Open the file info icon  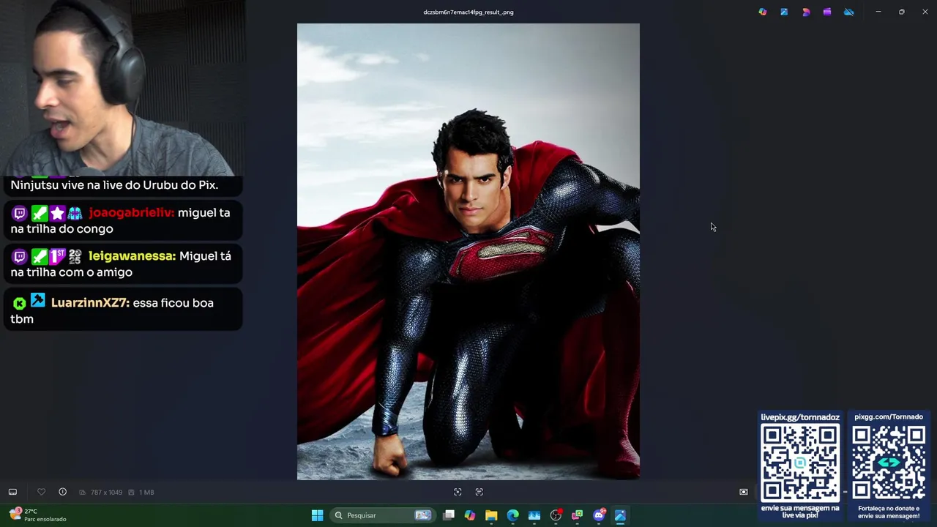[62, 492]
